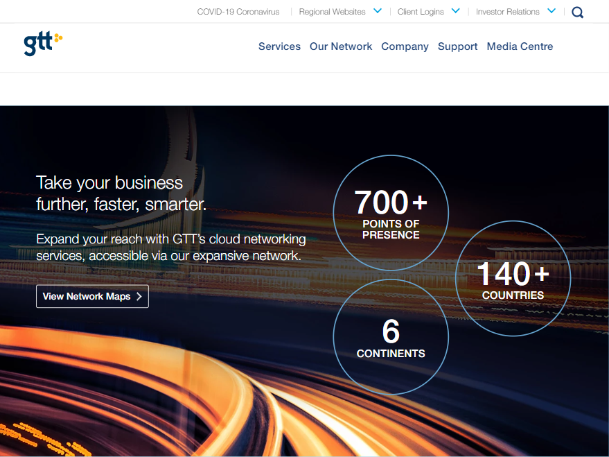Image resolution: width=609 pixels, height=457 pixels.
Task: Open the Media Centre menu
Action: pyautogui.click(x=520, y=46)
